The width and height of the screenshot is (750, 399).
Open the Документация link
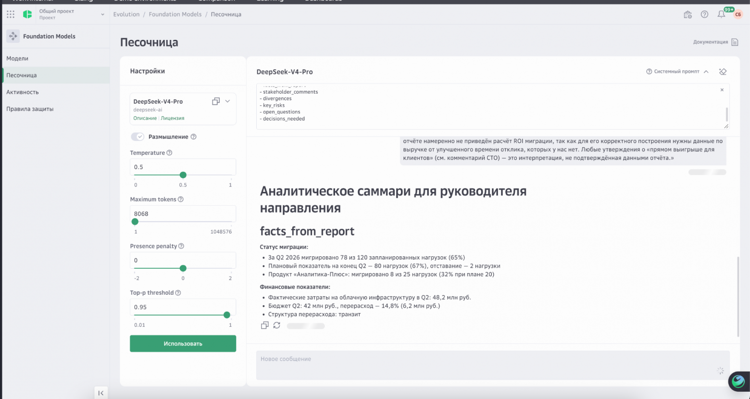coord(710,42)
